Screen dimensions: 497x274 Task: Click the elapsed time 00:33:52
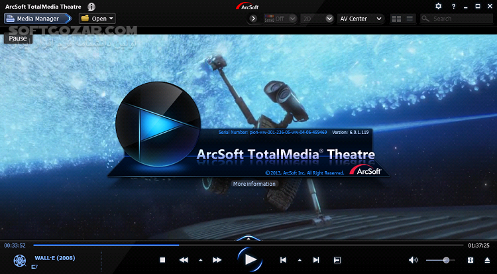coord(15,245)
